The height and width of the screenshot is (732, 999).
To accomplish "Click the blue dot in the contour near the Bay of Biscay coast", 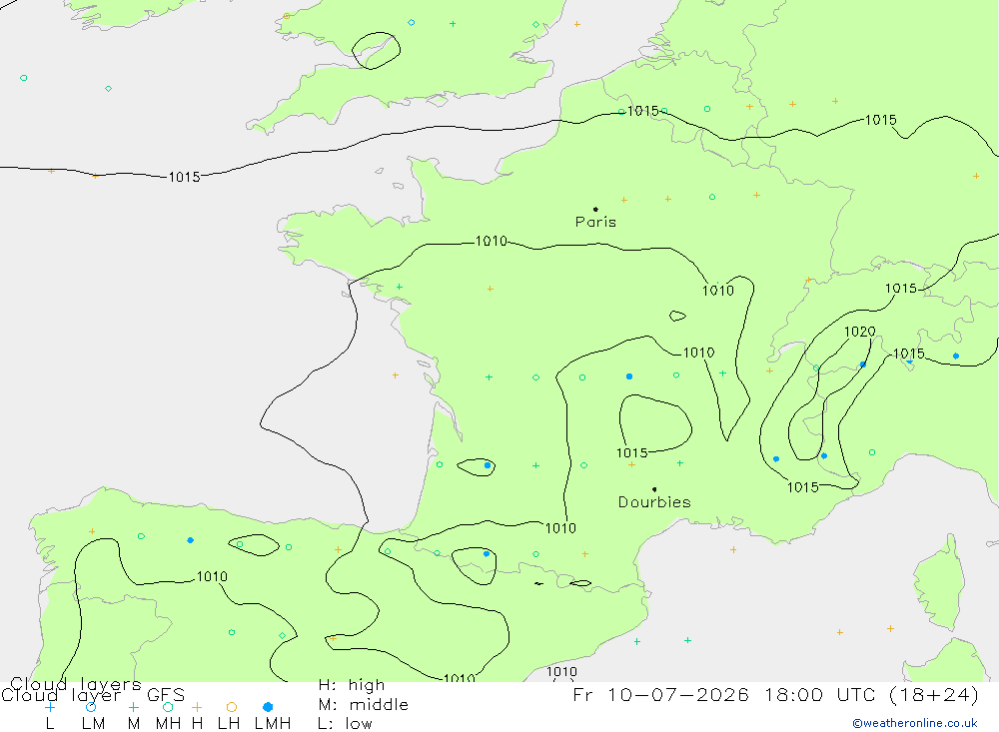I will 488,465.
